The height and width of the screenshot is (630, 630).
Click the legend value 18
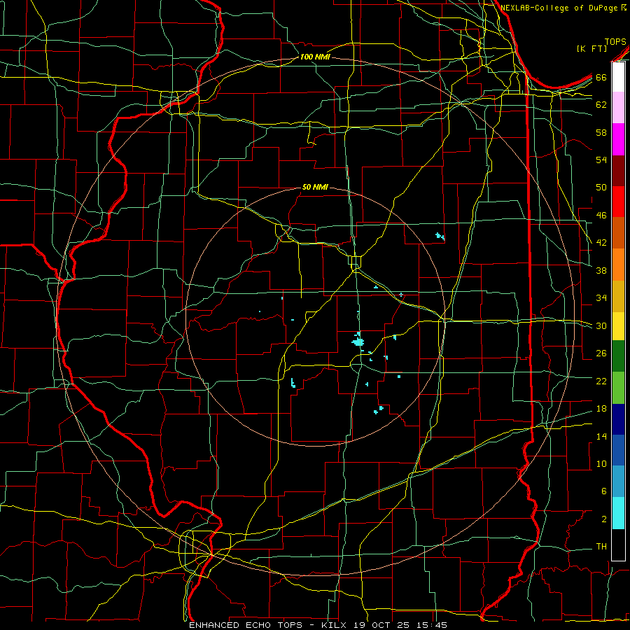tap(601, 409)
